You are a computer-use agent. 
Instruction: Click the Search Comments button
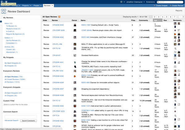[28, 121]
